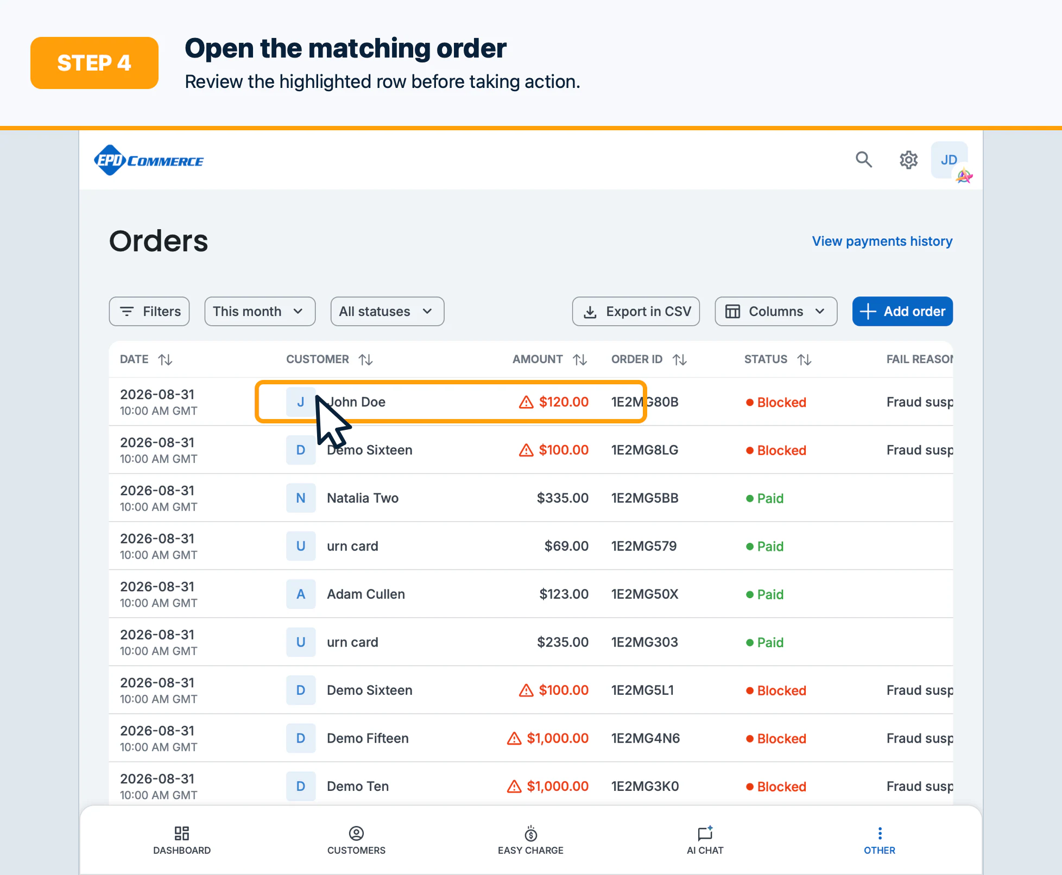1062x875 pixels.
Task: Click Paid status for Adam Cullen
Action: click(x=764, y=594)
